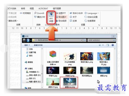Viewport: 129px width, 96px height.
Task: Switch to the 审阅 ribbon tab
Action: pyautogui.click(x=23, y=8)
